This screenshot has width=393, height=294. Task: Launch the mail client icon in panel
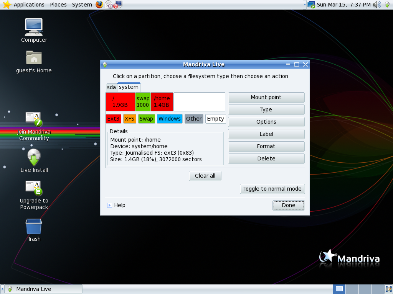click(x=109, y=5)
